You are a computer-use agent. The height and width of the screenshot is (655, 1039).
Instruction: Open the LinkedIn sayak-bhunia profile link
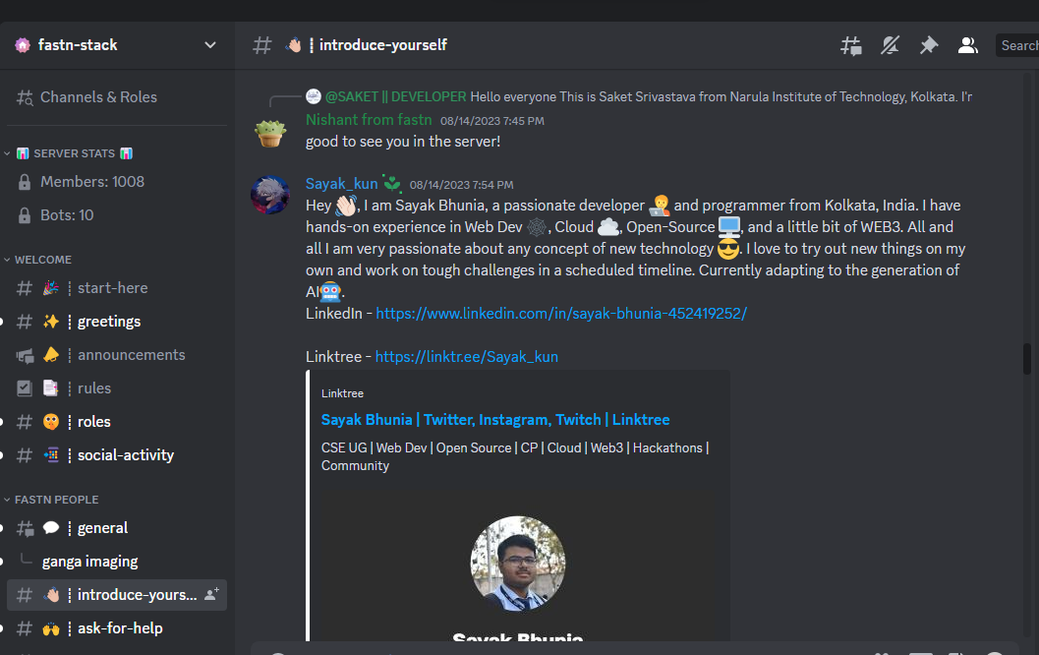point(561,314)
